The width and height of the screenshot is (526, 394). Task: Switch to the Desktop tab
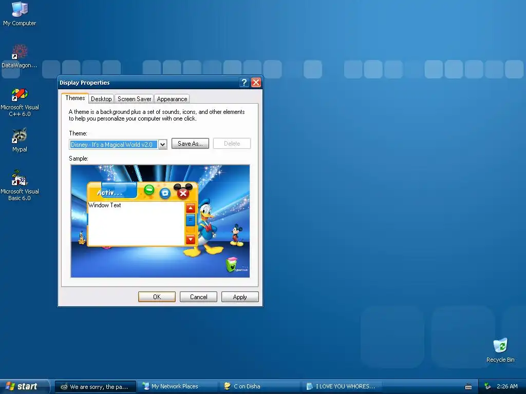tap(101, 99)
